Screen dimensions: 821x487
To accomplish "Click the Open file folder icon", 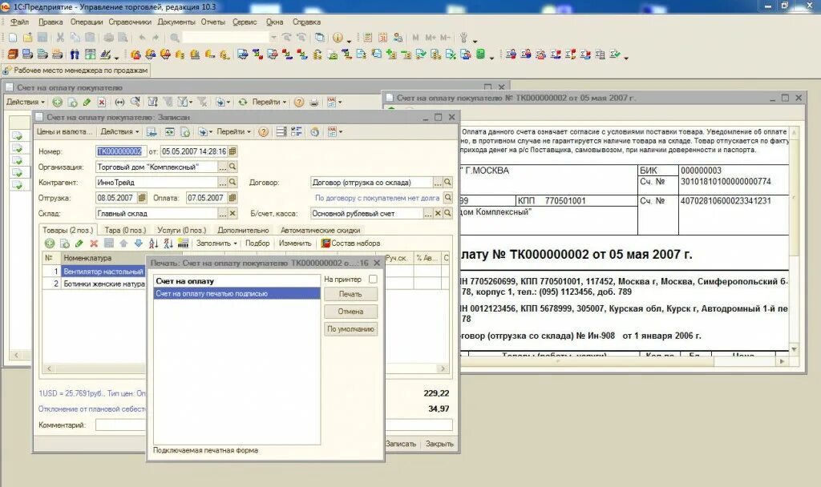I will click(27, 38).
